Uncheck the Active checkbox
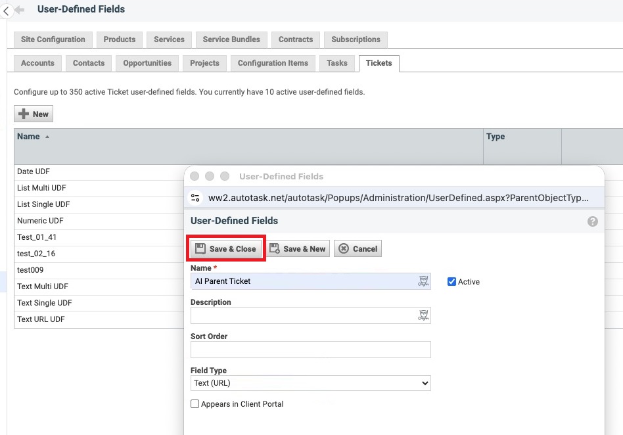Viewport: 623px width, 435px height. pos(451,281)
